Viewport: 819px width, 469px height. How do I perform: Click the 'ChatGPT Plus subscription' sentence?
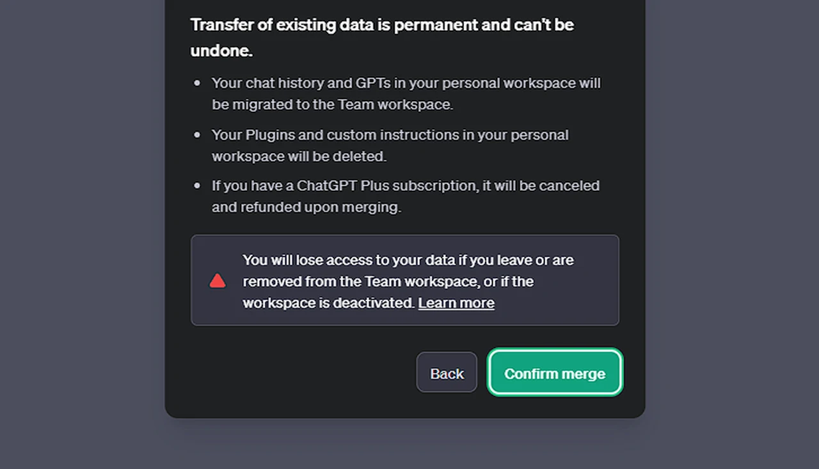[x=406, y=186]
